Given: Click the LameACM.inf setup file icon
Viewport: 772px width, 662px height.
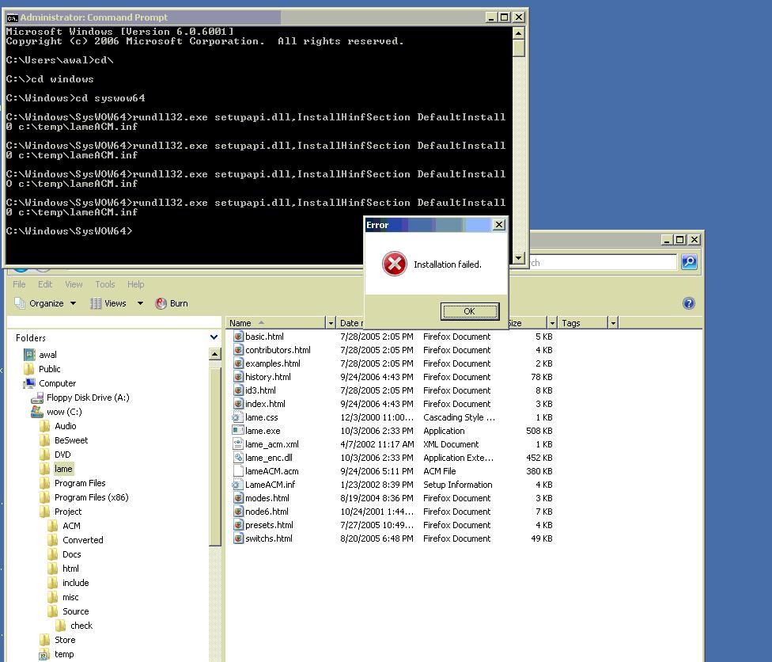Looking at the screenshot, I should click(238, 485).
